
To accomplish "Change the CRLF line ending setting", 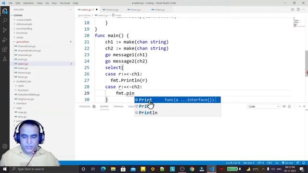I will click(269, 163).
